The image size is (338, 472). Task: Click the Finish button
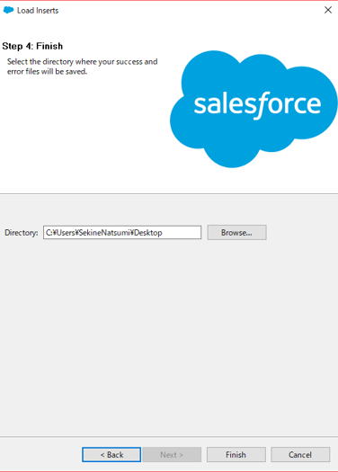(x=236, y=454)
